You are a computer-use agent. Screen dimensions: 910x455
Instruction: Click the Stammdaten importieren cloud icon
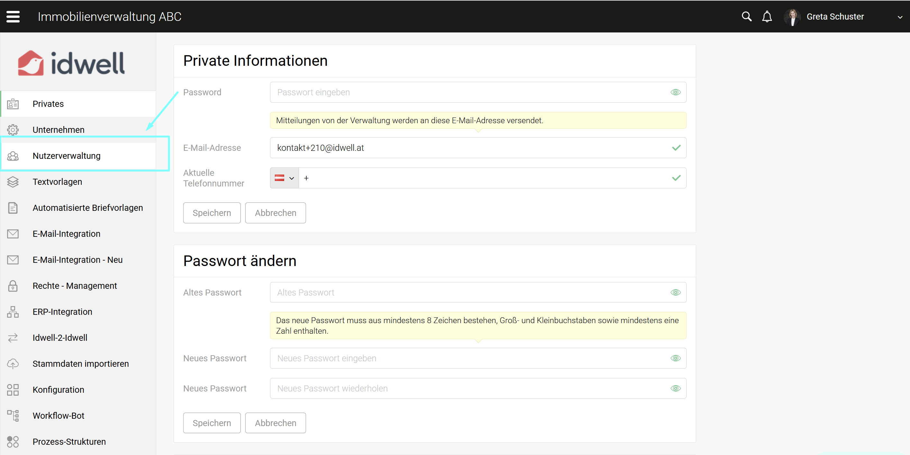coord(13,364)
